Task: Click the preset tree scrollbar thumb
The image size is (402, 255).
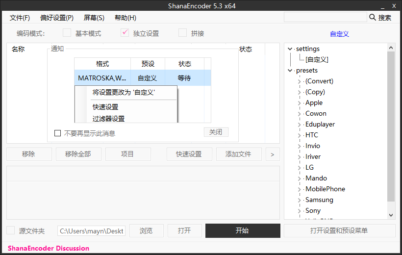Action: point(391,127)
